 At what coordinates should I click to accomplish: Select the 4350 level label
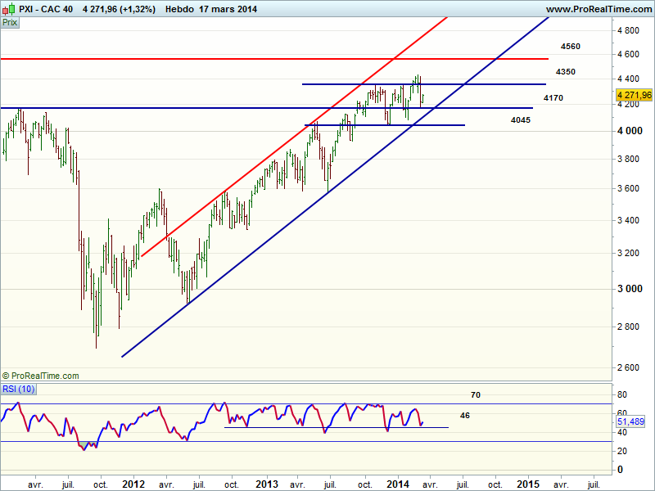[565, 72]
